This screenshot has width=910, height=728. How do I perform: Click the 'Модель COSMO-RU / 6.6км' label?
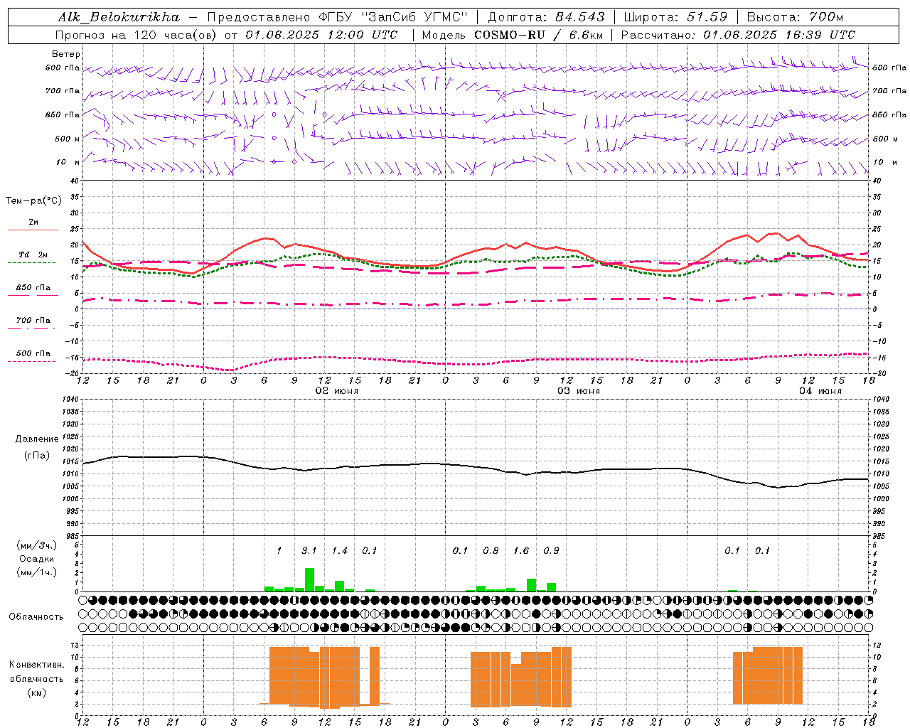point(512,35)
